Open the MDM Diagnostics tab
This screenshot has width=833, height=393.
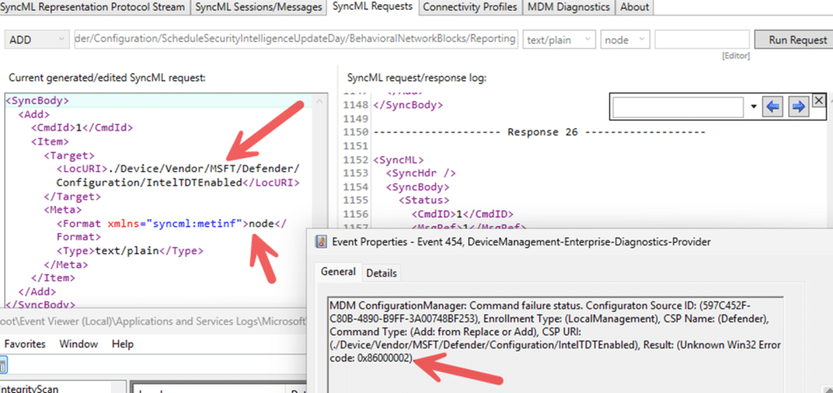pyautogui.click(x=568, y=7)
